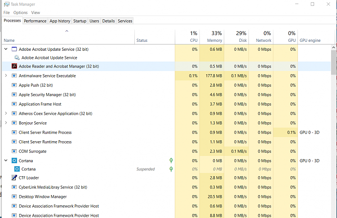
Task: Select the Adobe Reader and Acrobat Manager (32 bit) row
Action: [166, 66]
